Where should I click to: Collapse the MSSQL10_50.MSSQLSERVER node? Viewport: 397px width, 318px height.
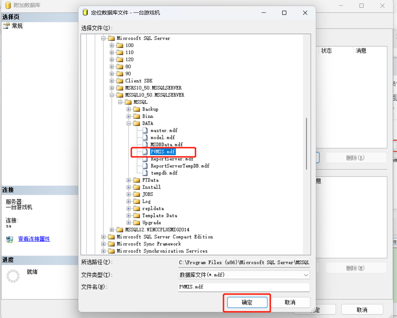pos(112,95)
